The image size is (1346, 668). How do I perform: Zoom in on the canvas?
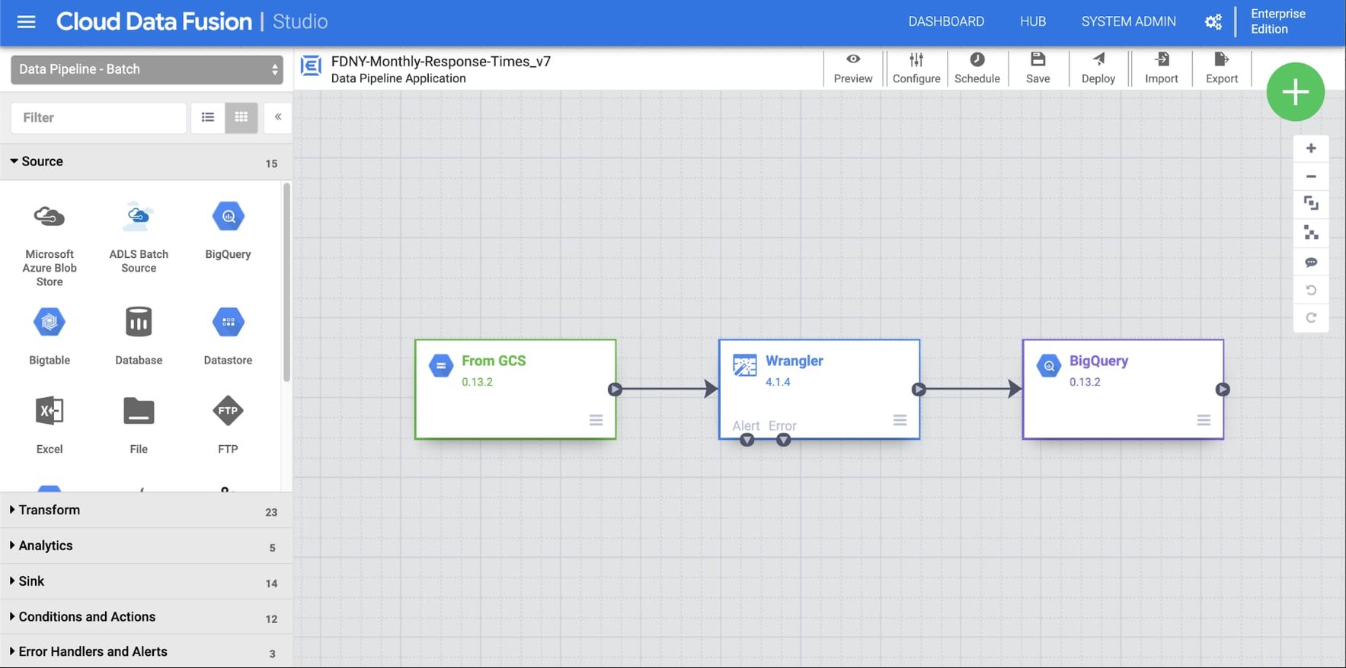(x=1311, y=148)
